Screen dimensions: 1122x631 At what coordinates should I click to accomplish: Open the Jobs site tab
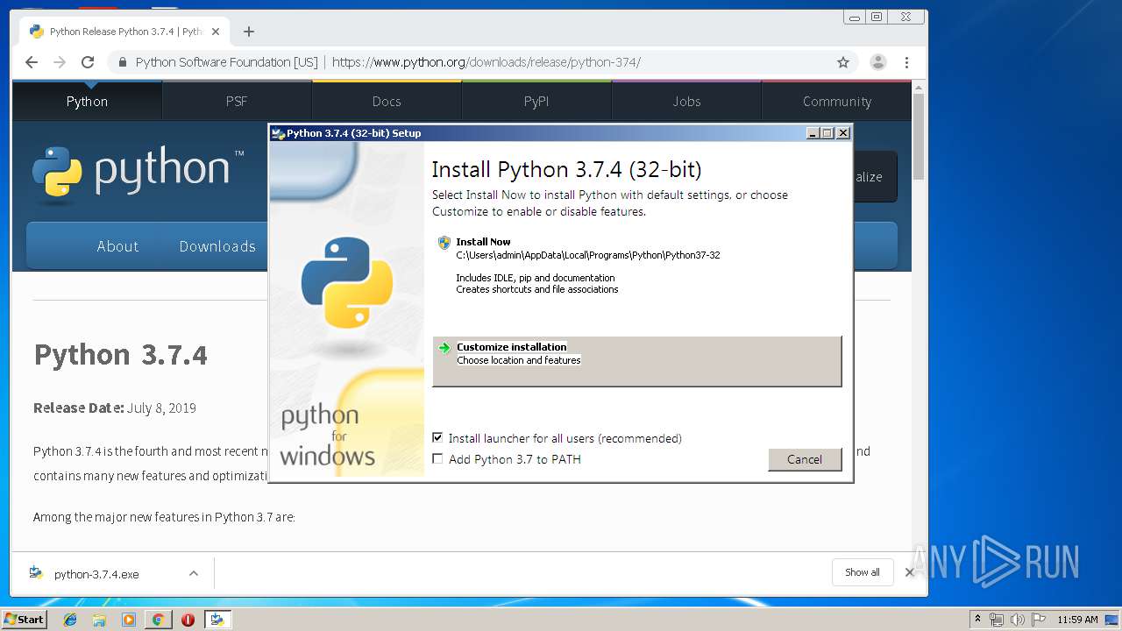(686, 102)
